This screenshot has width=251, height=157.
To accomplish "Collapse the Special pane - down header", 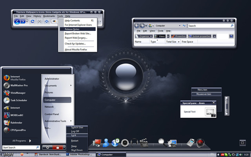I will pos(214,103).
